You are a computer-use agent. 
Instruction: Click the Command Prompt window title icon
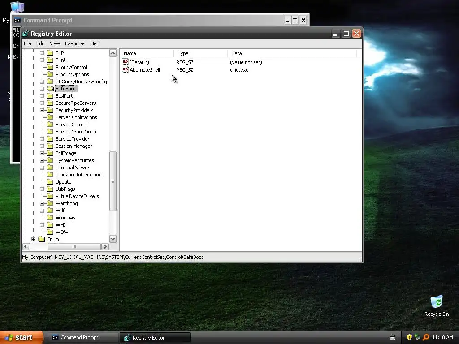[17, 20]
